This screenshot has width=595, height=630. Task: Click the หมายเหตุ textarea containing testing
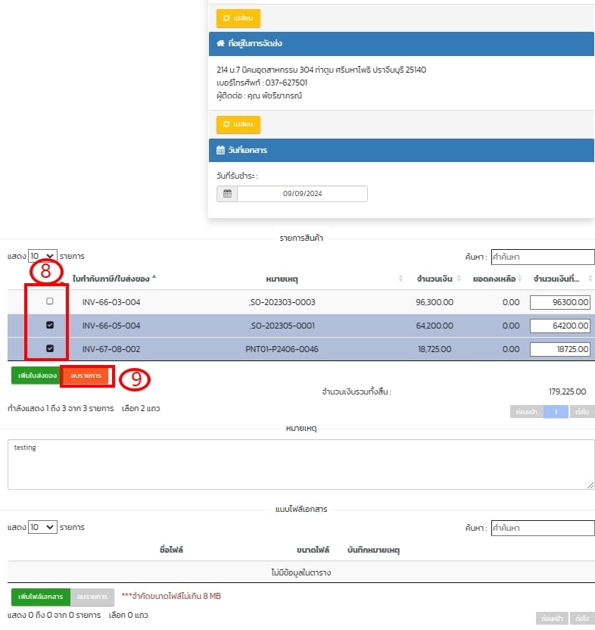click(x=300, y=464)
